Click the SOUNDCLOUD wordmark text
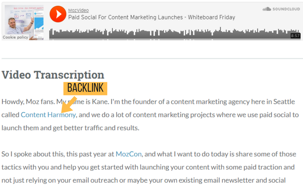The width and height of the screenshot is (303, 187). point(286,9)
